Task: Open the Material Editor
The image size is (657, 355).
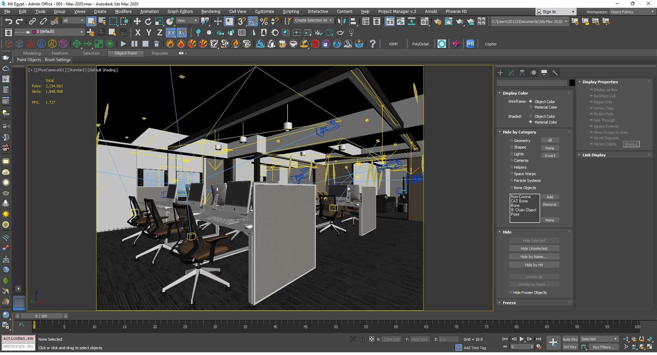Action: 424,21
